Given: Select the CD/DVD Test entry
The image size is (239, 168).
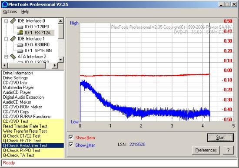Looking at the screenshot, I should 33,121.
